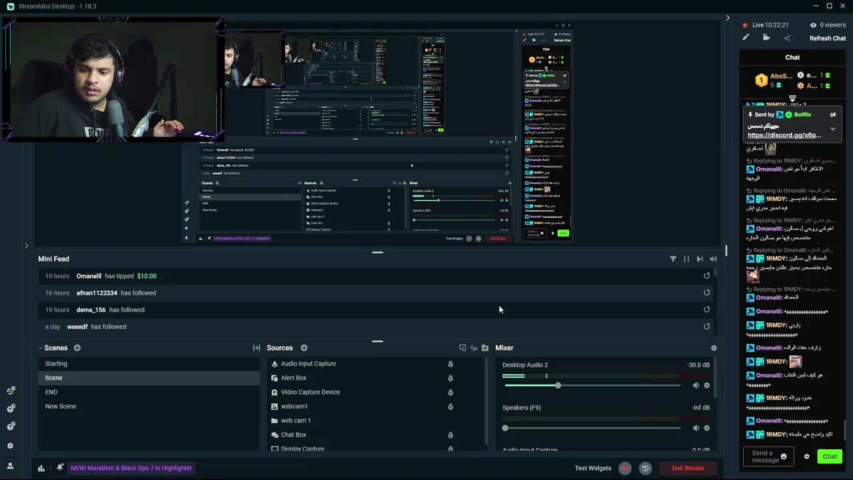This screenshot has width=853, height=480.
Task: Collapse the Scenes collection dropdown chevron
Action: (x=40, y=348)
